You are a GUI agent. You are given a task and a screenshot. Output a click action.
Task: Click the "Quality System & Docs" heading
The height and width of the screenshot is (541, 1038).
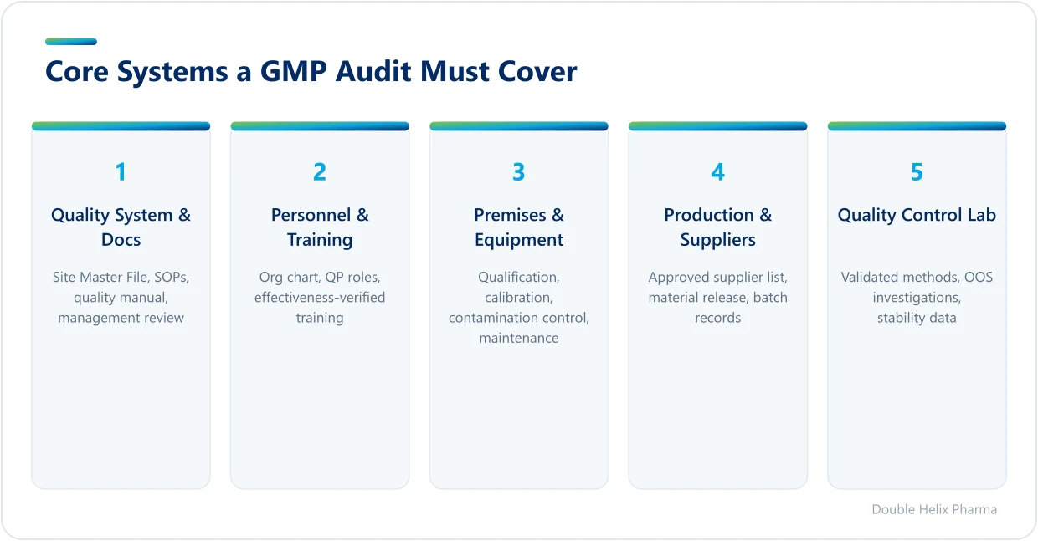121,227
